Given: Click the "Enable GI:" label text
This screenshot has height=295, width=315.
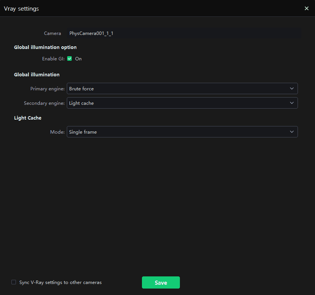Looking at the screenshot, I should coord(53,59).
